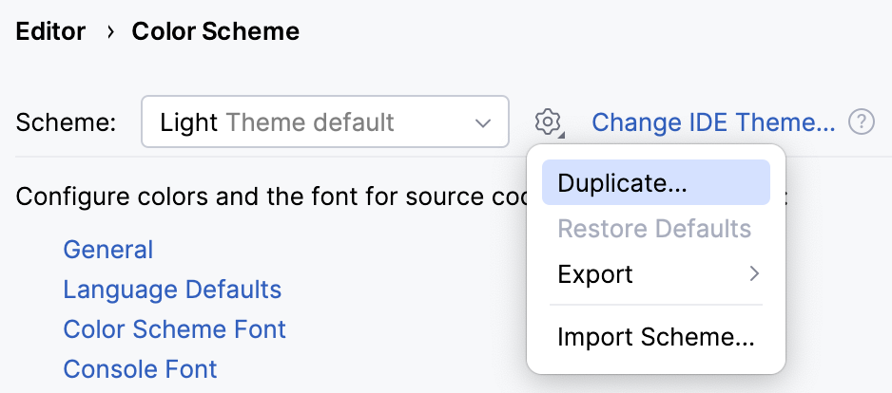Click the separator line above Import Scheme
This screenshot has height=393, width=892.
(x=655, y=306)
